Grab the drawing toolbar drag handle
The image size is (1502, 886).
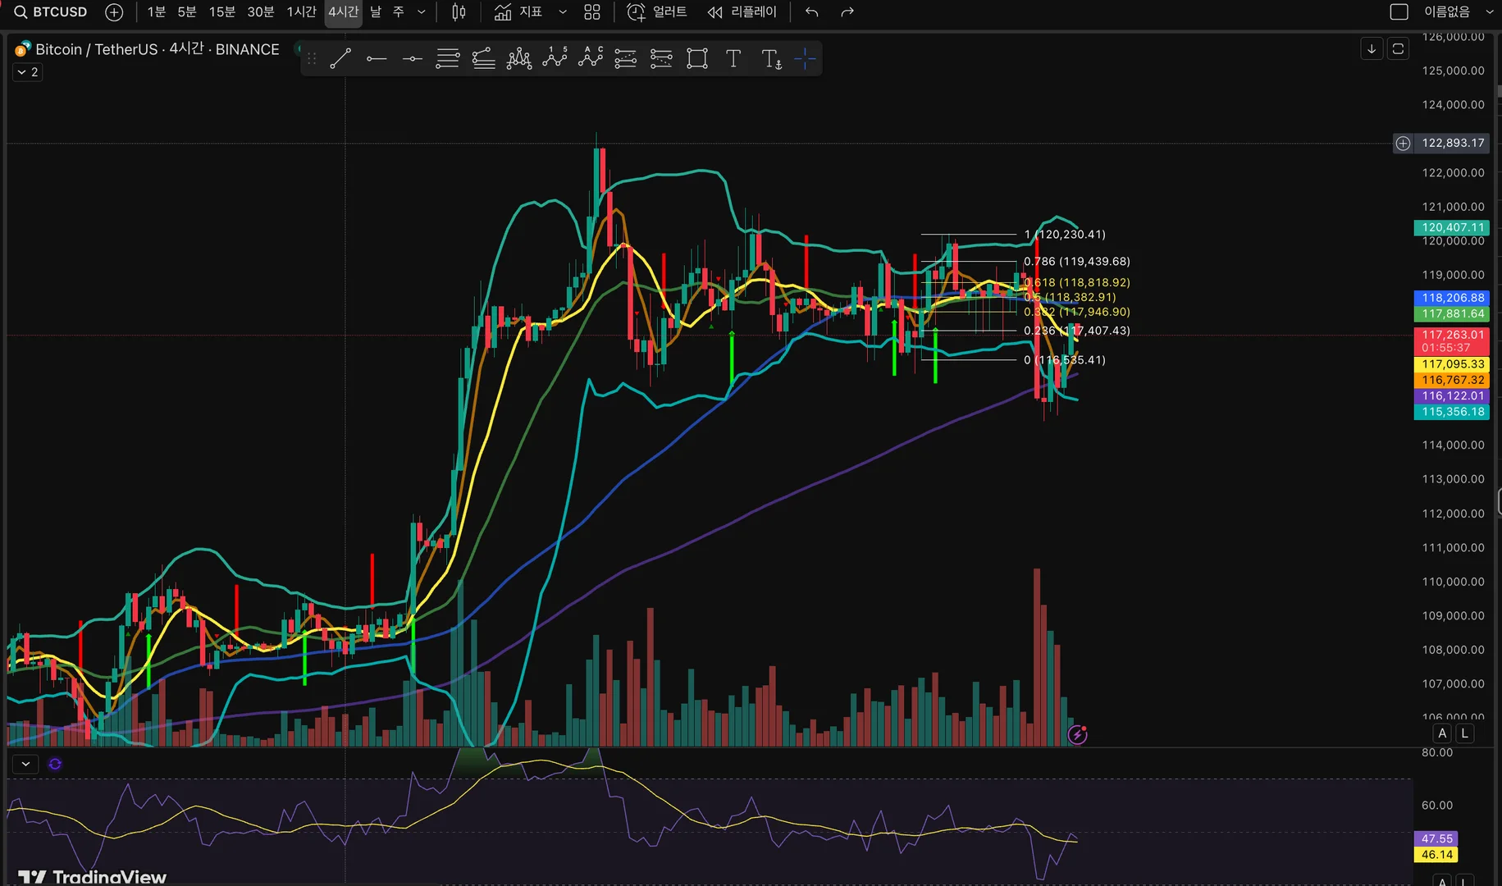tap(312, 58)
